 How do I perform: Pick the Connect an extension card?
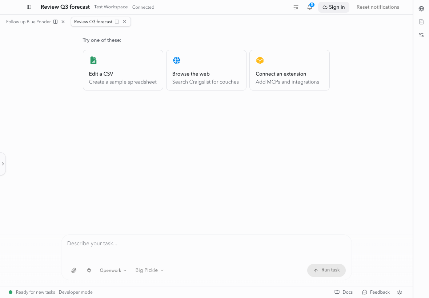point(289,70)
